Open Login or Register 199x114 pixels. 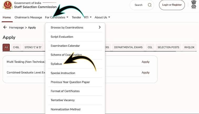coord(172,5)
